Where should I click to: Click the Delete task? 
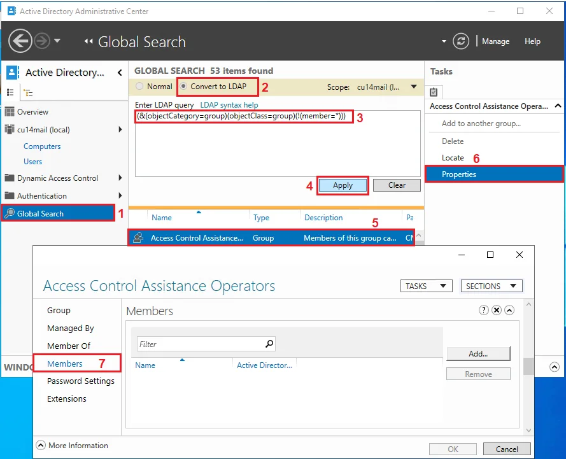click(453, 141)
